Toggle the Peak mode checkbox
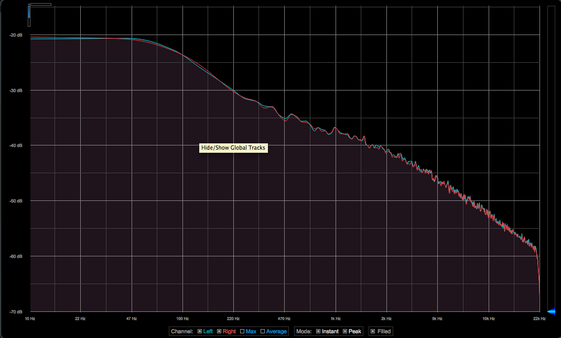Image resolution: width=561 pixels, height=338 pixels. 345,331
